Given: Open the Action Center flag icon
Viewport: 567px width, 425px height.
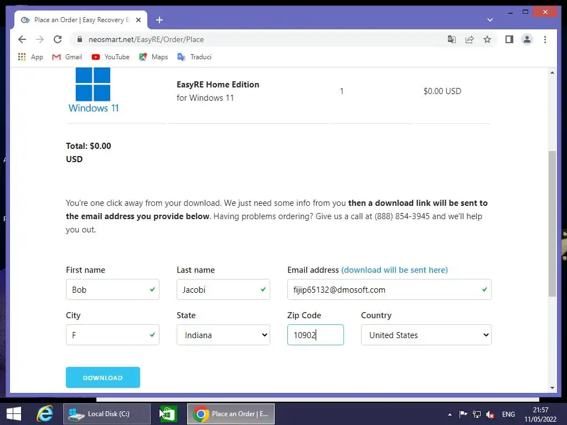Looking at the screenshot, I should pyautogui.click(x=463, y=414).
